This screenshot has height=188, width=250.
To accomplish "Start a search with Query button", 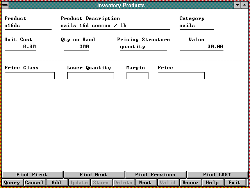I will click(x=12, y=183).
